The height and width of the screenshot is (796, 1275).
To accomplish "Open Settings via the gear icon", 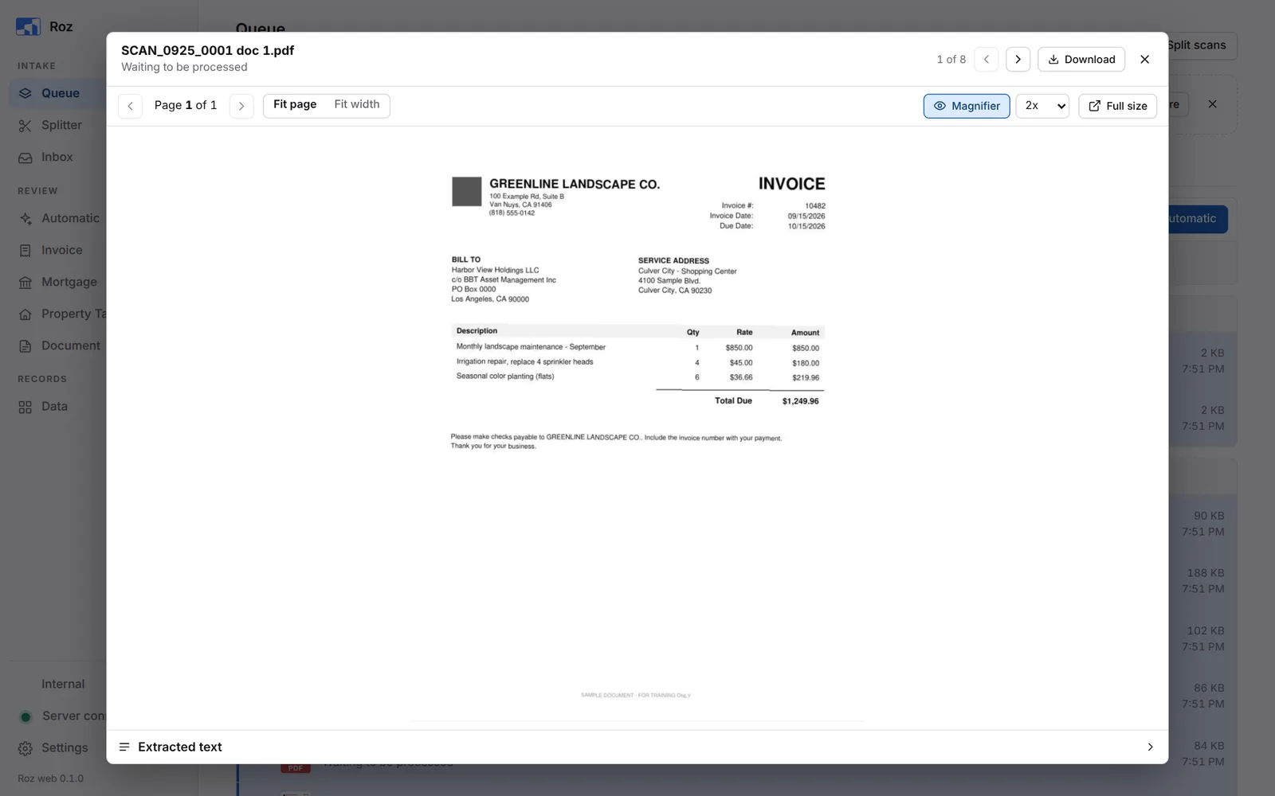I will [x=25, y=748].
